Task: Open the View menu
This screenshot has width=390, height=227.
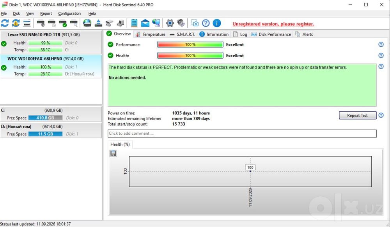Action: click(30, 13)
